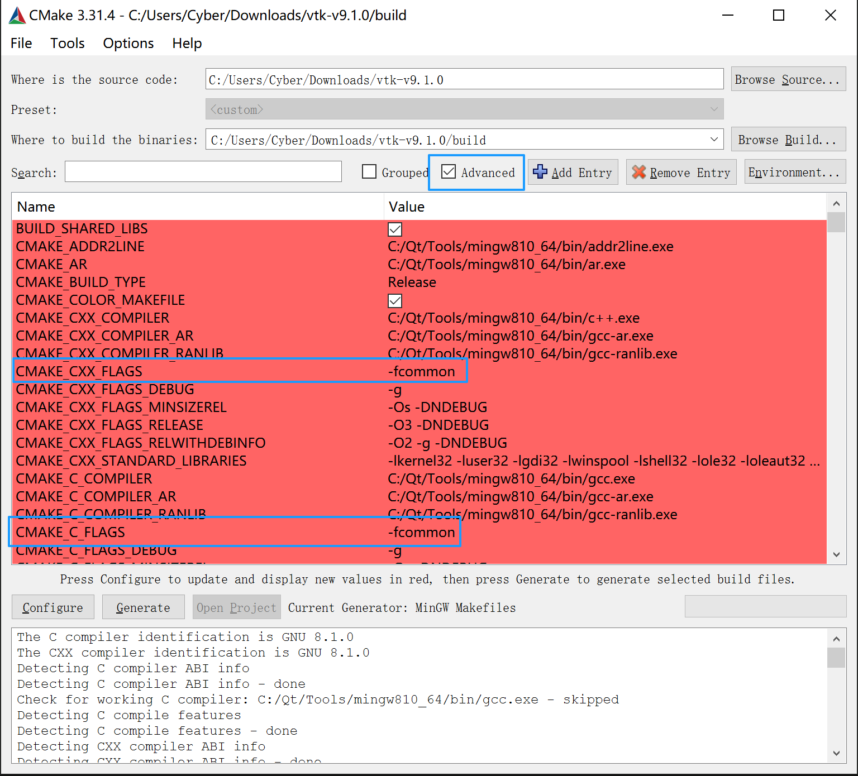Open the Tools menu
The height and width of the screenshot is (776, 858).
(x=67, y=44)
